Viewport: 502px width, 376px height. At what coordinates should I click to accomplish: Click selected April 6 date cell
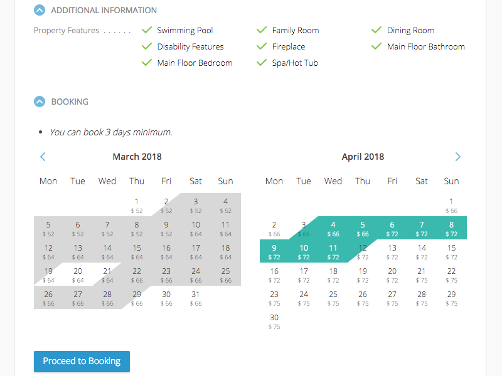(x=392, y=228)
